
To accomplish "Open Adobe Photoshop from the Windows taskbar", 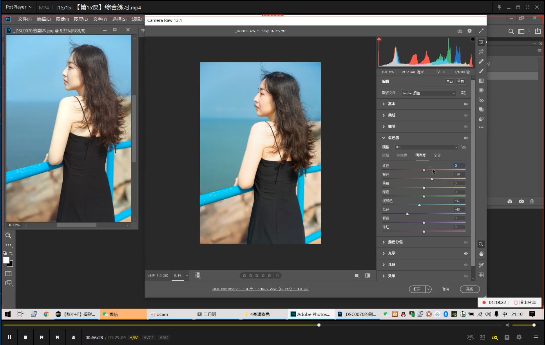I will tap(311, 314).
